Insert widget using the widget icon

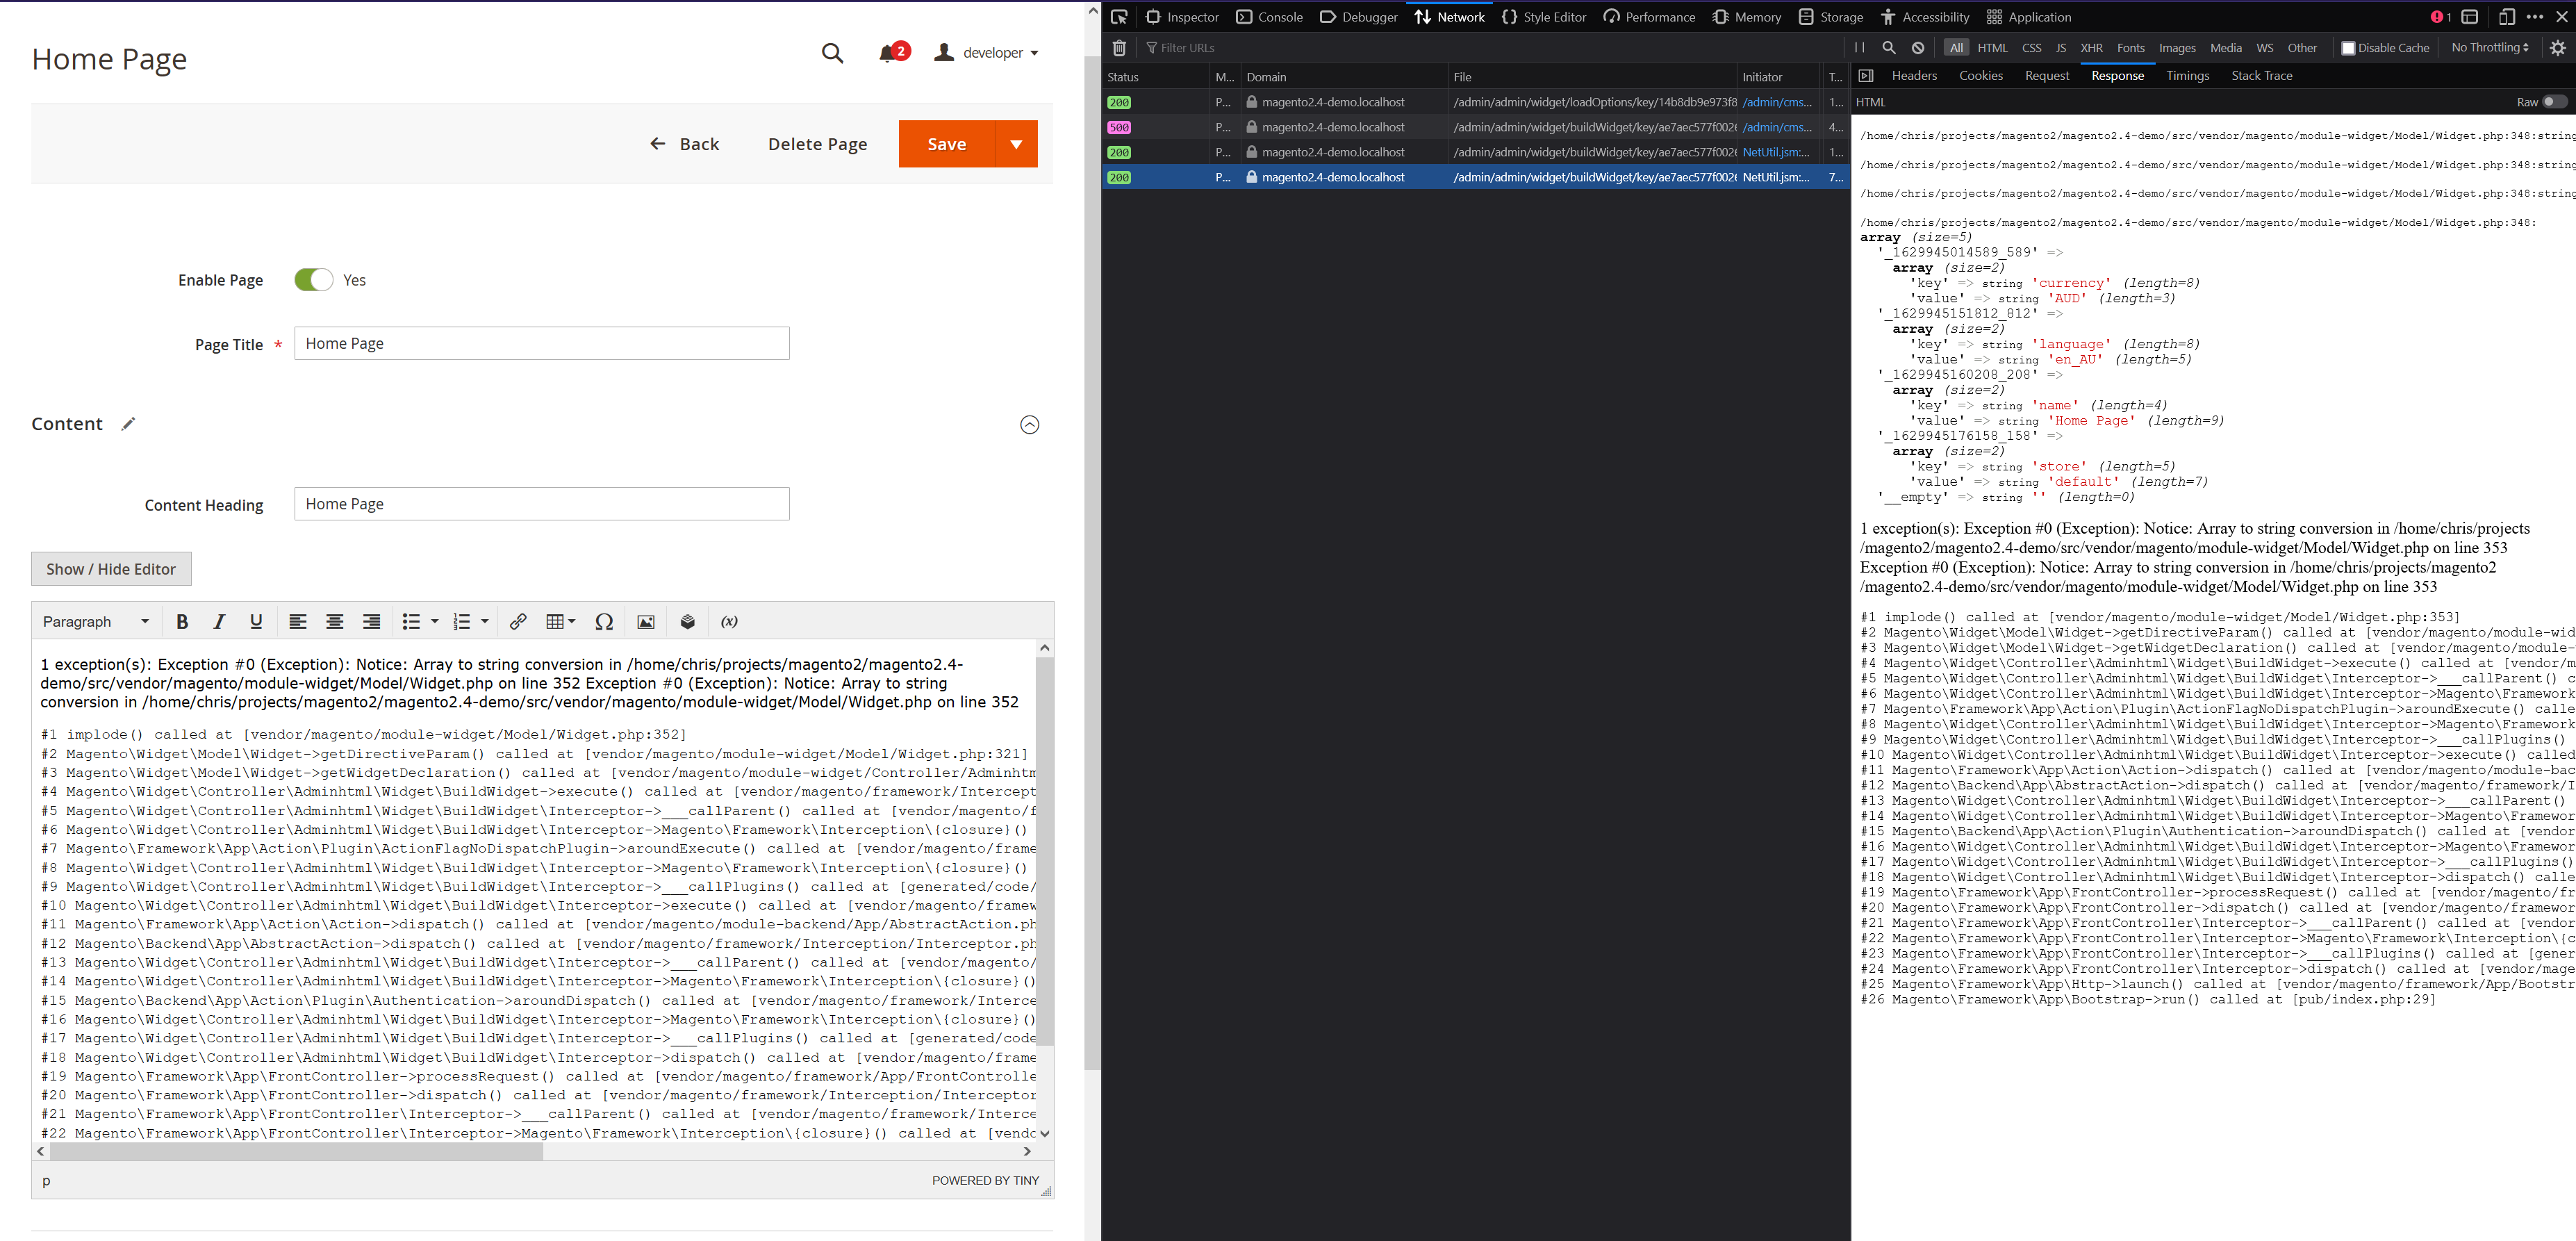[x=687, y=622]
